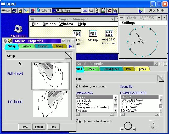This screenshot has width=169, height=134.
Task: Open Program Manager Window menu
Action: coord(66,24)
